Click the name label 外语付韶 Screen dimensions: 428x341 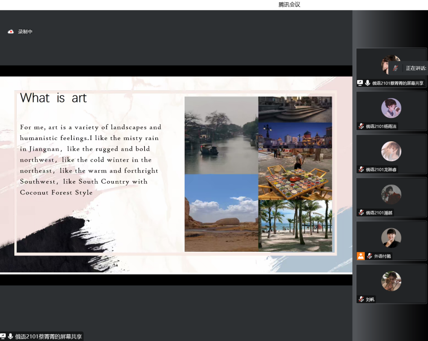pyautogui.click(x=383, y=256)
